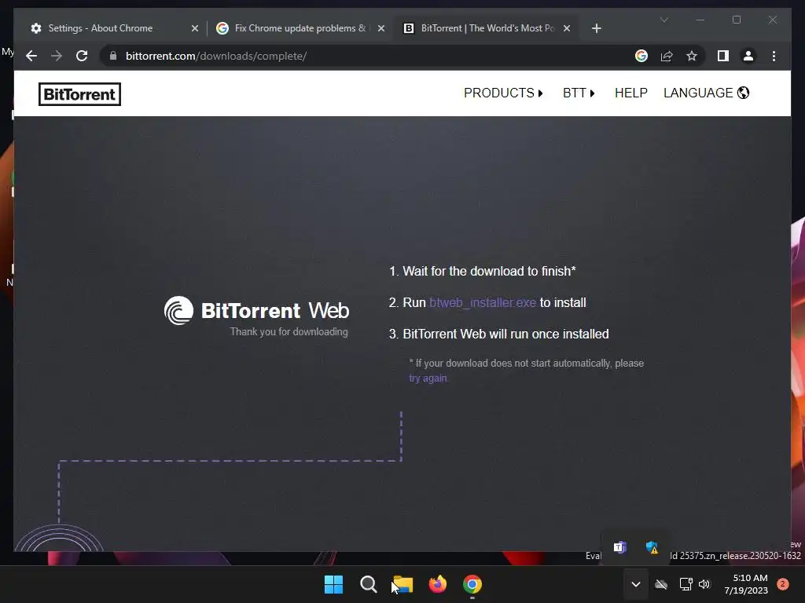Collapse the hidden icons tray chevron

pyautogui.click(x=635, y=584)
